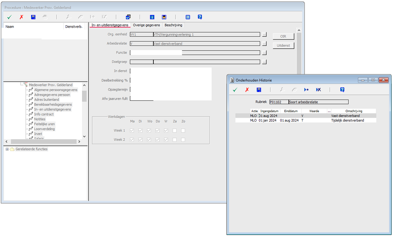The width and height of the screenshot is (394, 237).
Task: Click the help question mark in Onderhouden Historie
Action: [342, 90]
